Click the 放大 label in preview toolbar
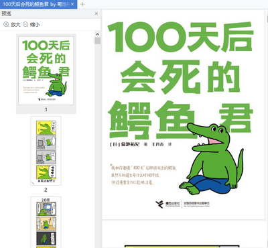 tap(15, 25)
